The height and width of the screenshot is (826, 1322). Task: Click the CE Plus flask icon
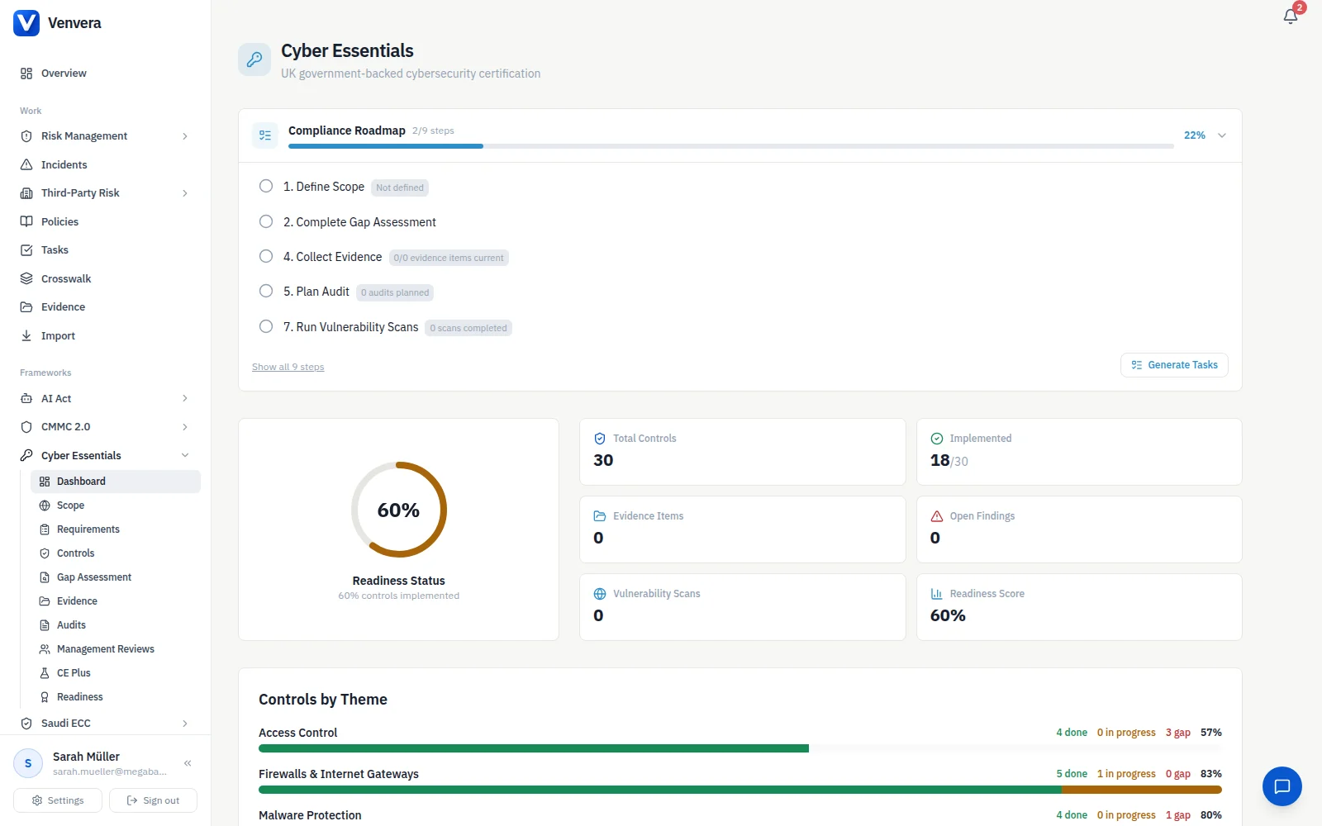(45, 673)
